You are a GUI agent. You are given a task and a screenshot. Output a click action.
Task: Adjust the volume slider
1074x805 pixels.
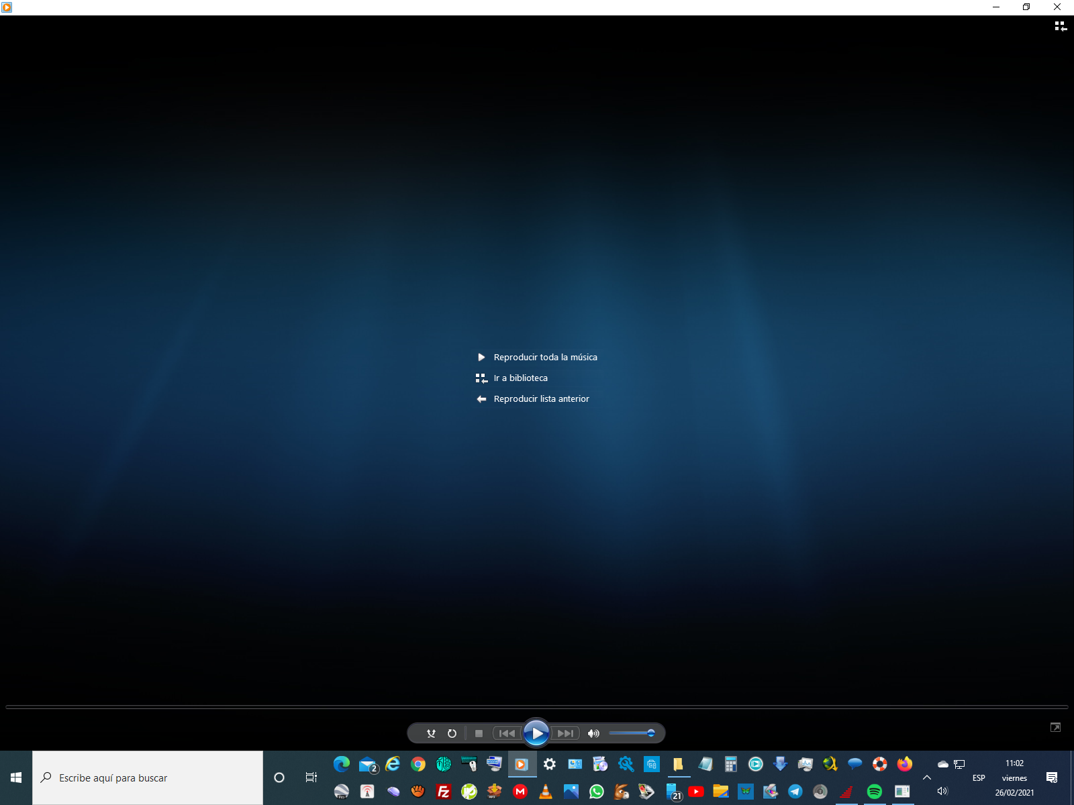(x=631, y=733)
